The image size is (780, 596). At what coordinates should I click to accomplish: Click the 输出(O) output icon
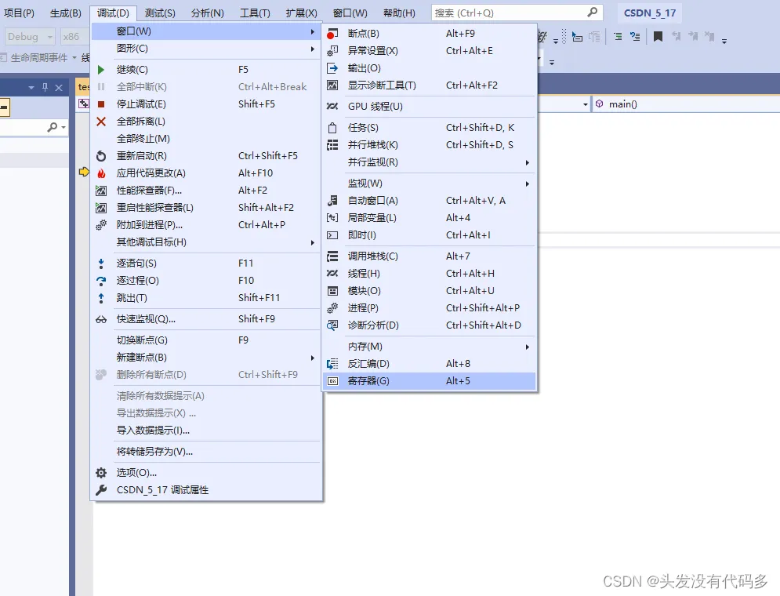click(332, 68)
